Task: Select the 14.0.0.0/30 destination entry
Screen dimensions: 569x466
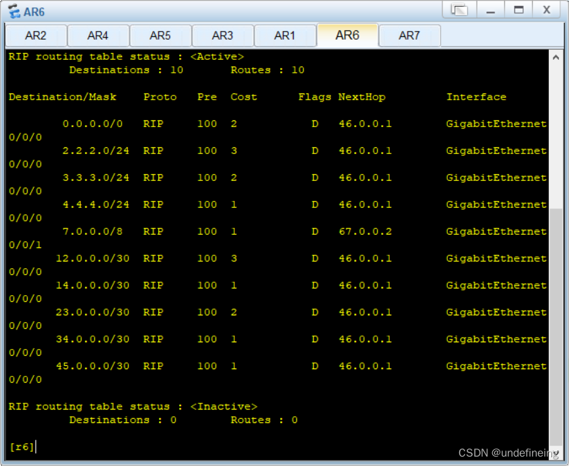Action: pyautogui.click(x=92, y=286)
